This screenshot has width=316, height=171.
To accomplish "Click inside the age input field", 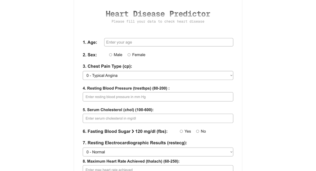I will 168,42.
